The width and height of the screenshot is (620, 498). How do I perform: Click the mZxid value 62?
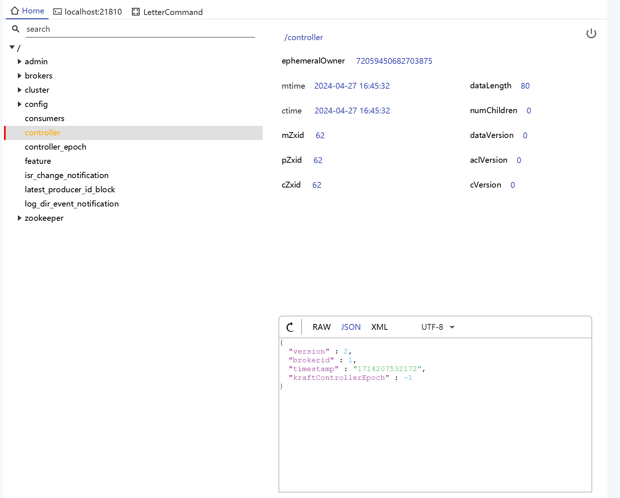pyautogui.click(x=320, y=135)
